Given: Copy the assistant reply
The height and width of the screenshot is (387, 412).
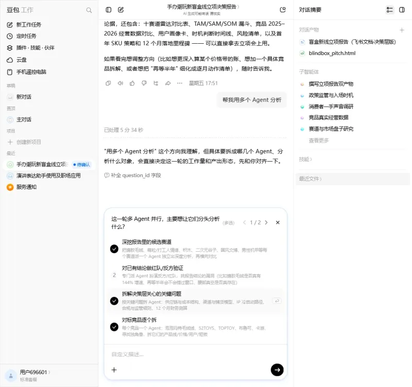Looking at the screenshot, I should [108, 83].
